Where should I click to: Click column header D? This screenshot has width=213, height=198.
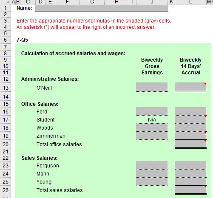point(40,2)
